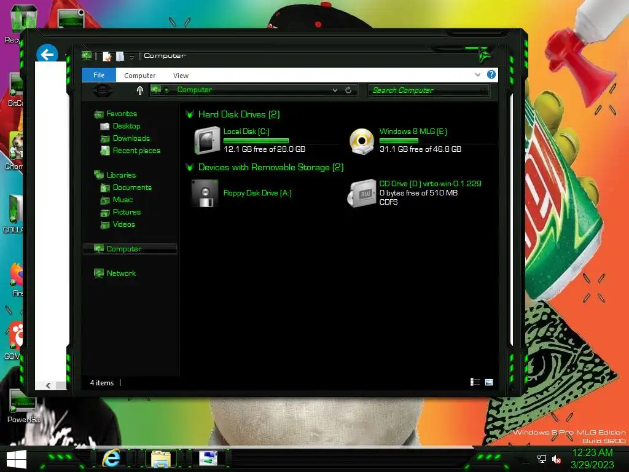
Task: Open the window system menu icon
Action: [x=86, y=56]
